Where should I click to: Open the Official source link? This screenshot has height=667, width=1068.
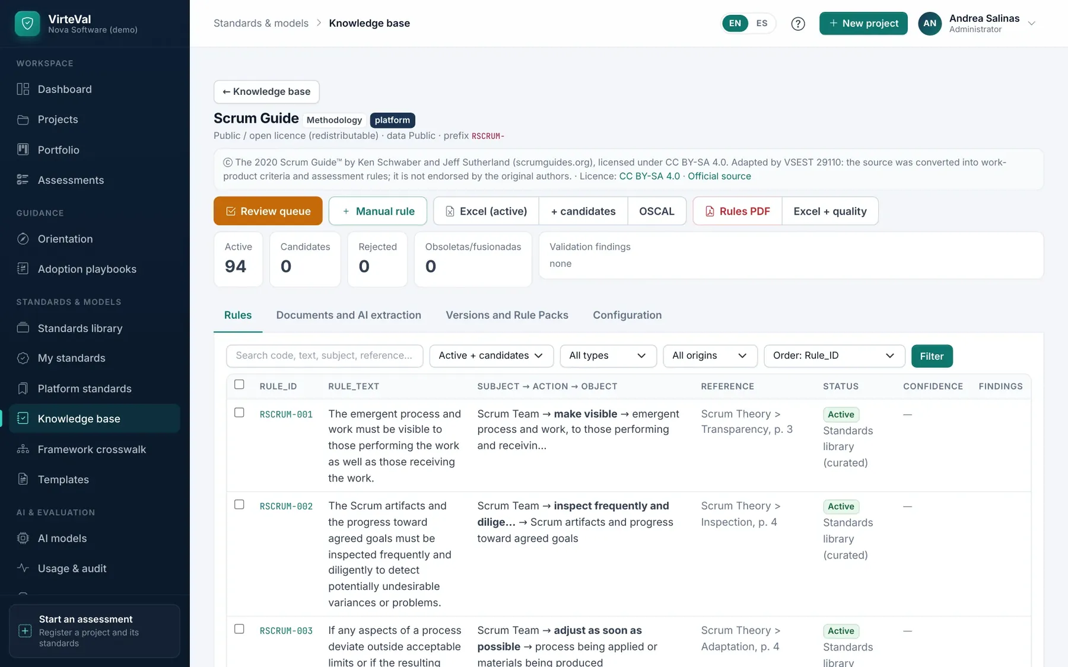click(719, 176)
